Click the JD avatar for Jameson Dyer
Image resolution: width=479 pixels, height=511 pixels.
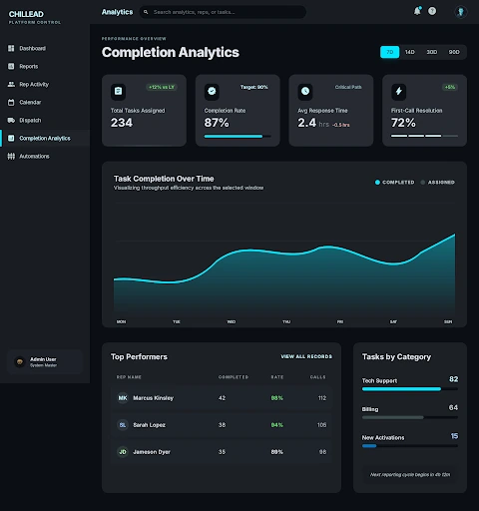click(x=123, y=452)
